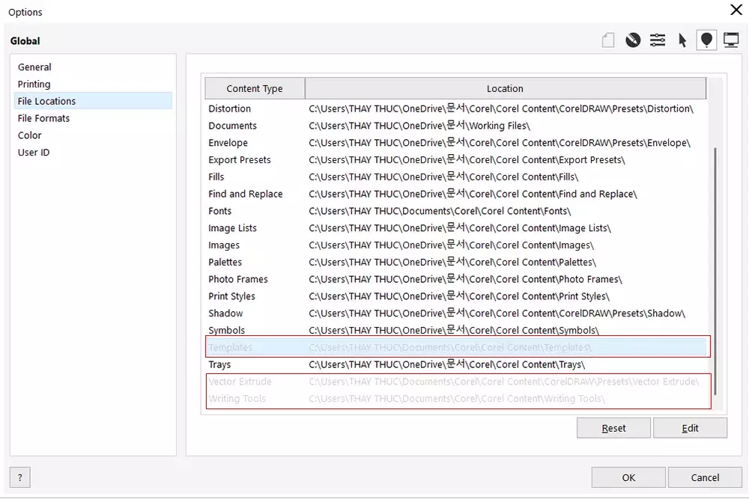This screenshot has height=499, width=749.
Task: Select the Tools options pointer icon
Action: 682,40
